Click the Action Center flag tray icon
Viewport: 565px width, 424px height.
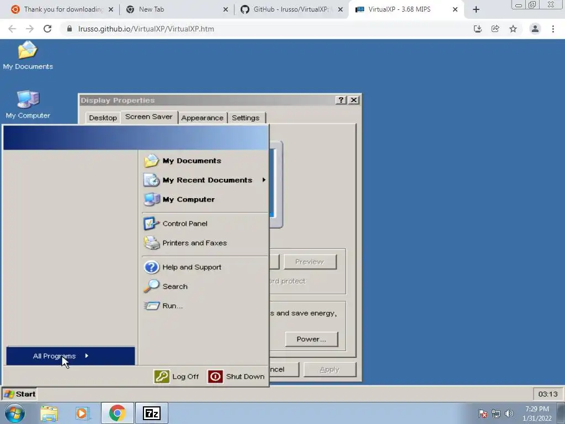coord(483,414)
